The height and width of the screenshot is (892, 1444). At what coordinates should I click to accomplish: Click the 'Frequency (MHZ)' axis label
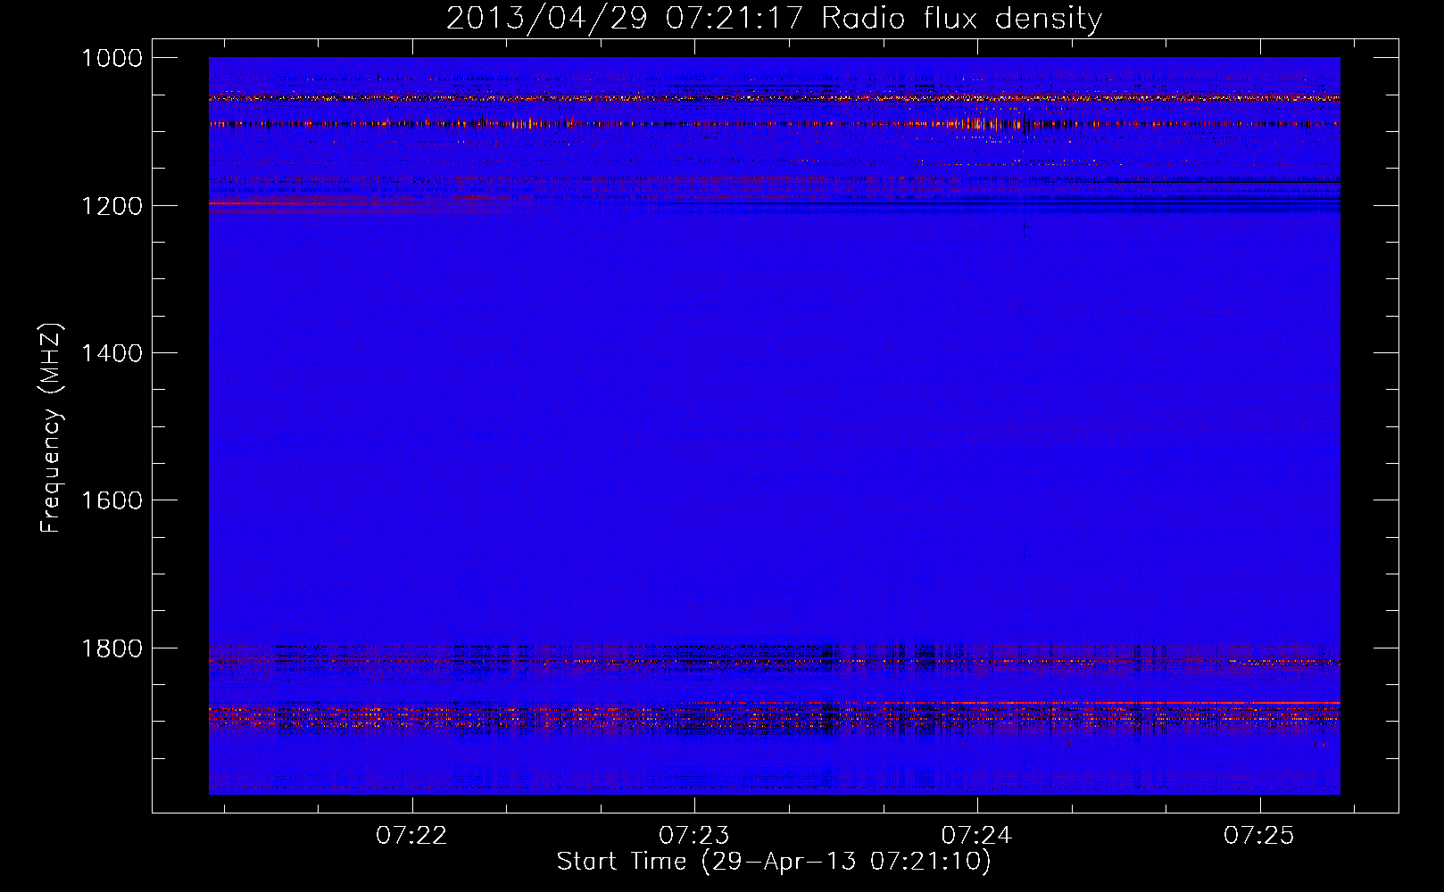[52, 428]
